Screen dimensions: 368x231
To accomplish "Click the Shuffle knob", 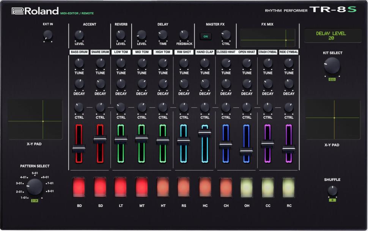I will click(332, 191).
